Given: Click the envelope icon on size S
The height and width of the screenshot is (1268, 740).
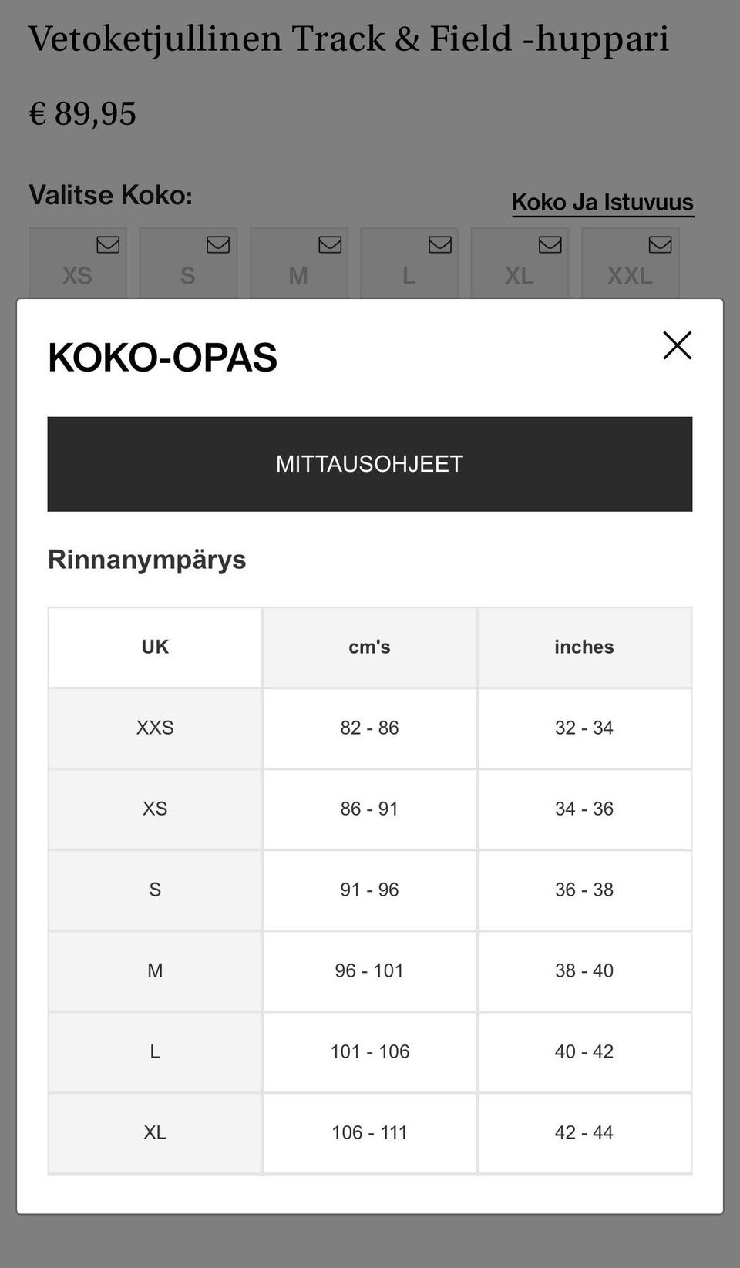Looking at the screenshot, I should (x=218, y=244).
